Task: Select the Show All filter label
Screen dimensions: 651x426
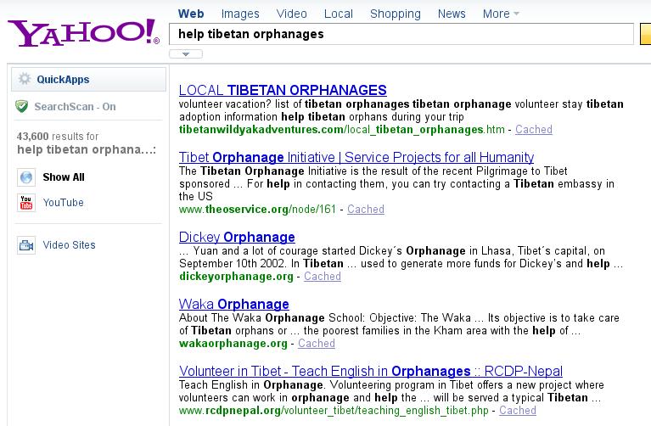Action: point(64,177)
